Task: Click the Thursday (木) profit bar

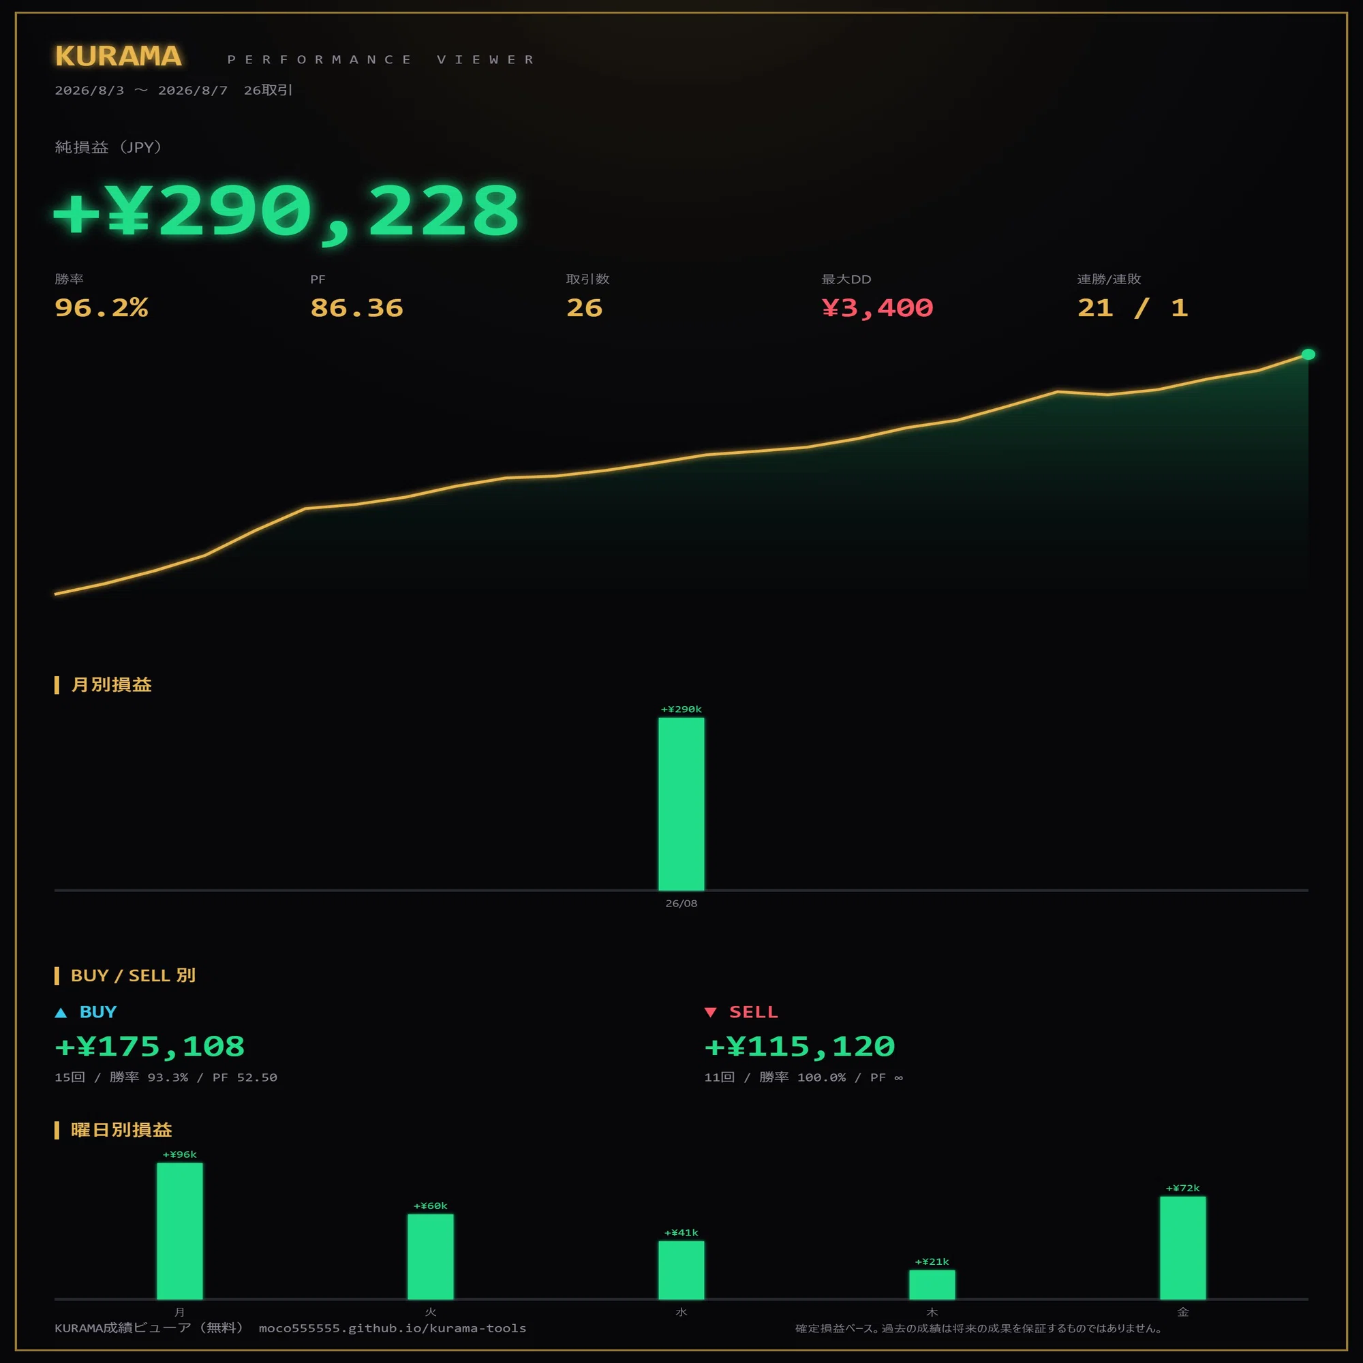Action: (932, 1284)
